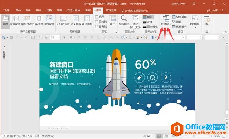Open the 显示比例 zoom dialog
229x139 pixels.
pos(124,20)
